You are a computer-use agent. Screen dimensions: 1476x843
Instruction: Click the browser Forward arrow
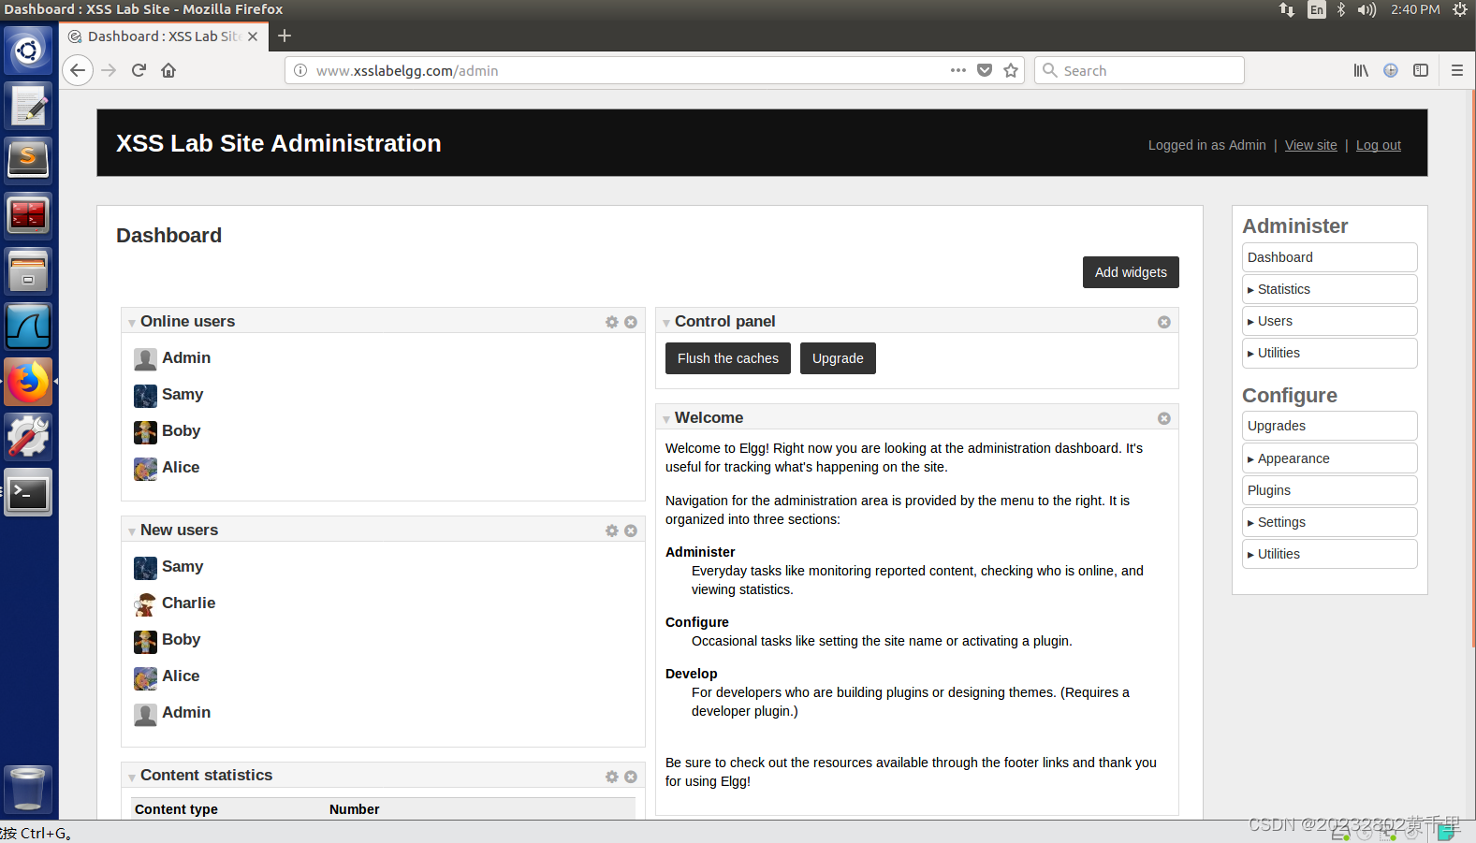click(109, 70)
